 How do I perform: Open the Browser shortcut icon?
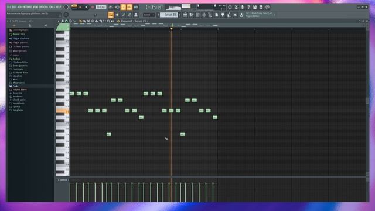click(210, 15)
